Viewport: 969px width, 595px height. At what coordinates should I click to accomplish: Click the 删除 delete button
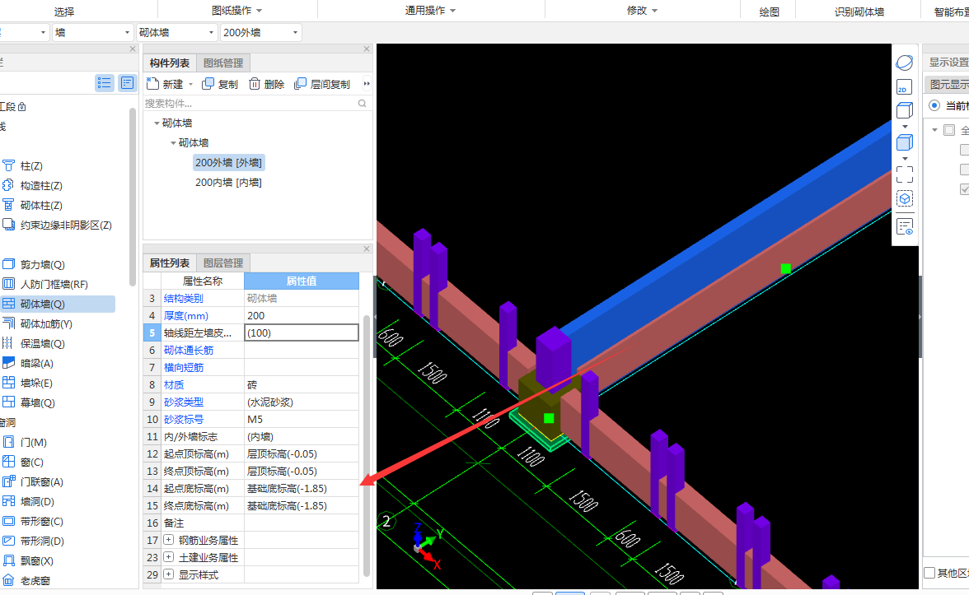coord(266,84)
